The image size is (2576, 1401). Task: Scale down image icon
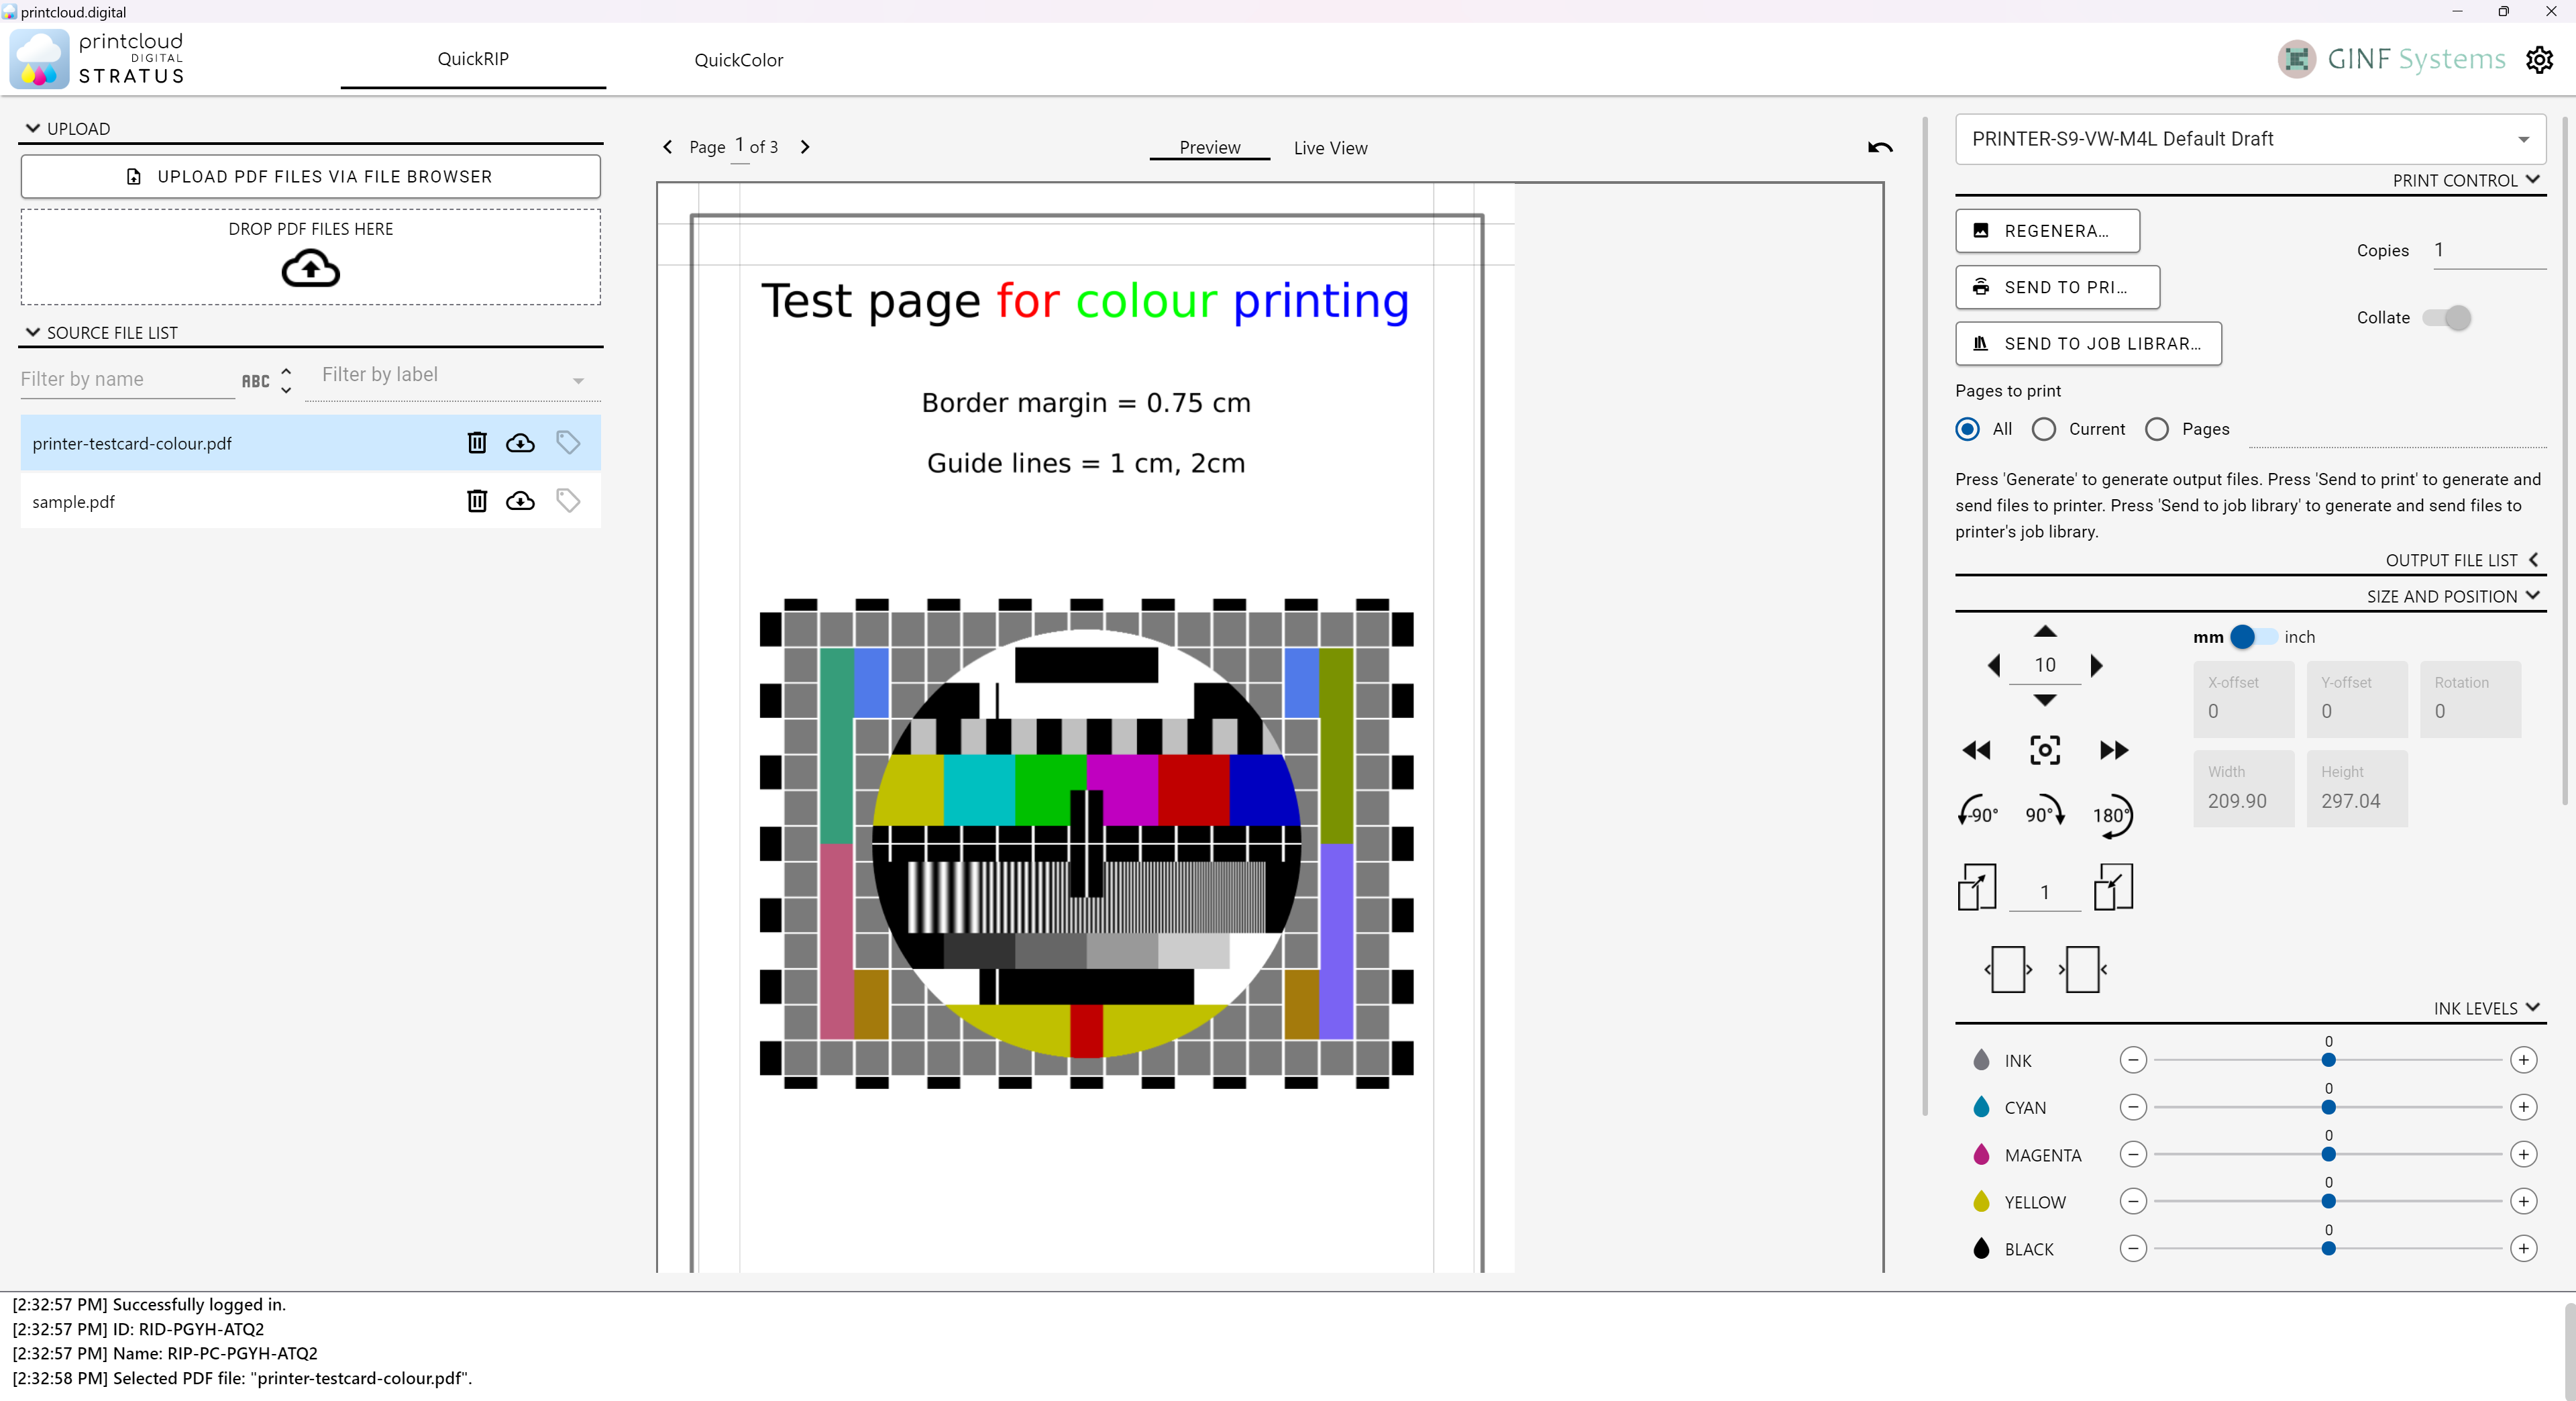pyautogui.click(x=2113, y=887)
